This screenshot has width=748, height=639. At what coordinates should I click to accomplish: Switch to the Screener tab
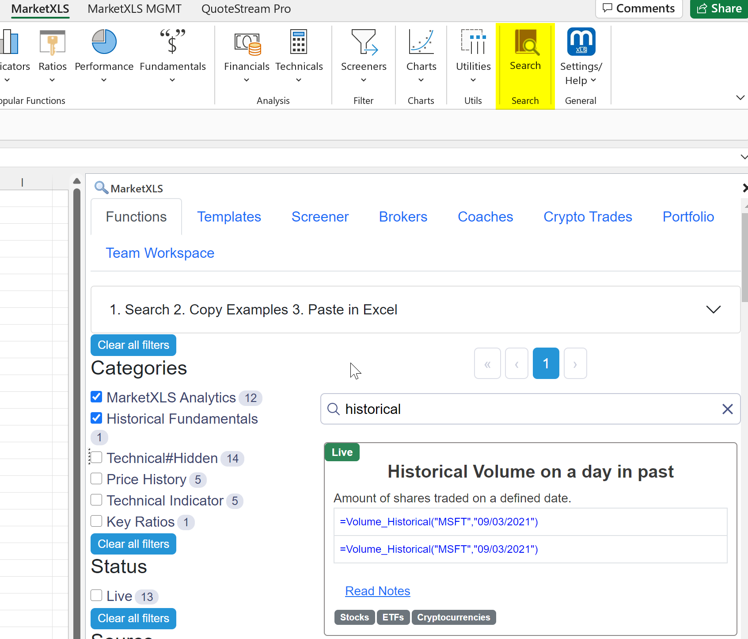point(320,217)
